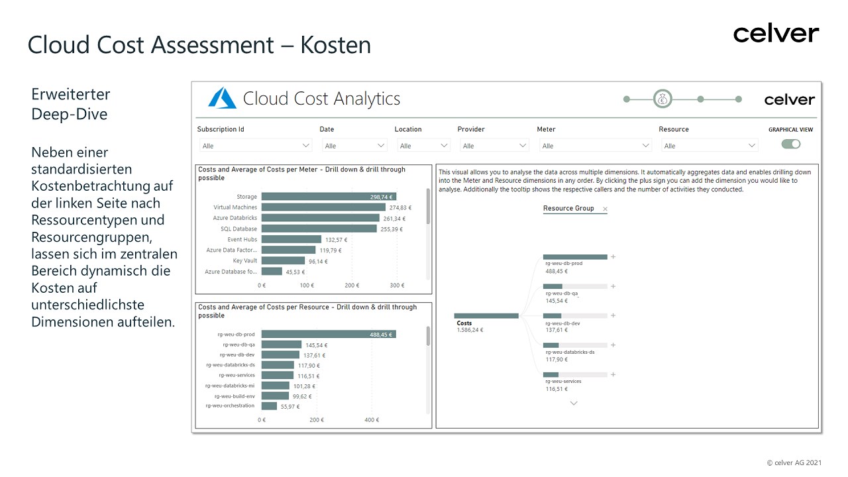848x477 pixels.
Task: Expand rg-weu-db-prod node with plus sign
Action: [613, 256]
